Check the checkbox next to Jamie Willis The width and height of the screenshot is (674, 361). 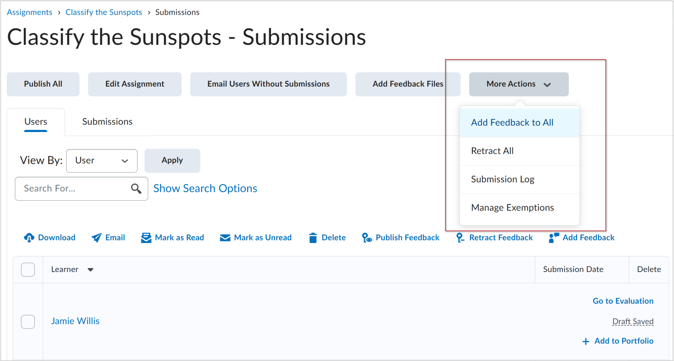(28, 322)
